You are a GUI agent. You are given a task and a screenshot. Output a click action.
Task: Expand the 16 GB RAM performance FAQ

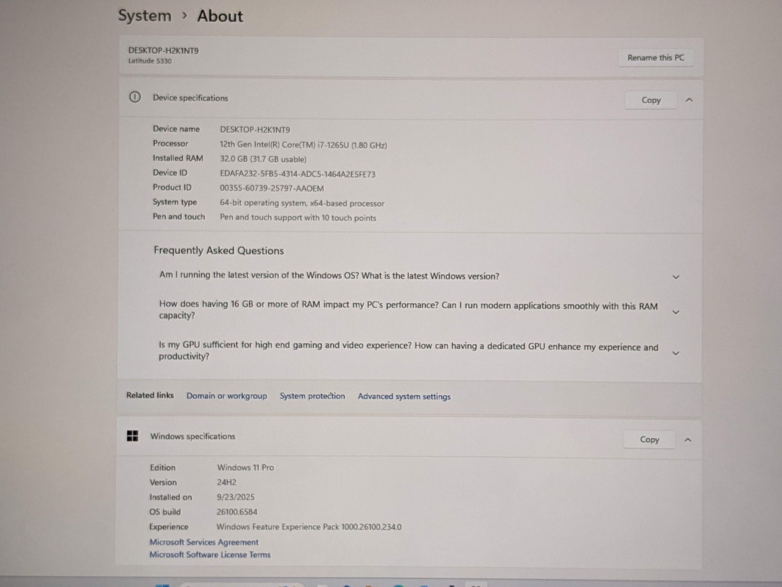pos(676,312)
